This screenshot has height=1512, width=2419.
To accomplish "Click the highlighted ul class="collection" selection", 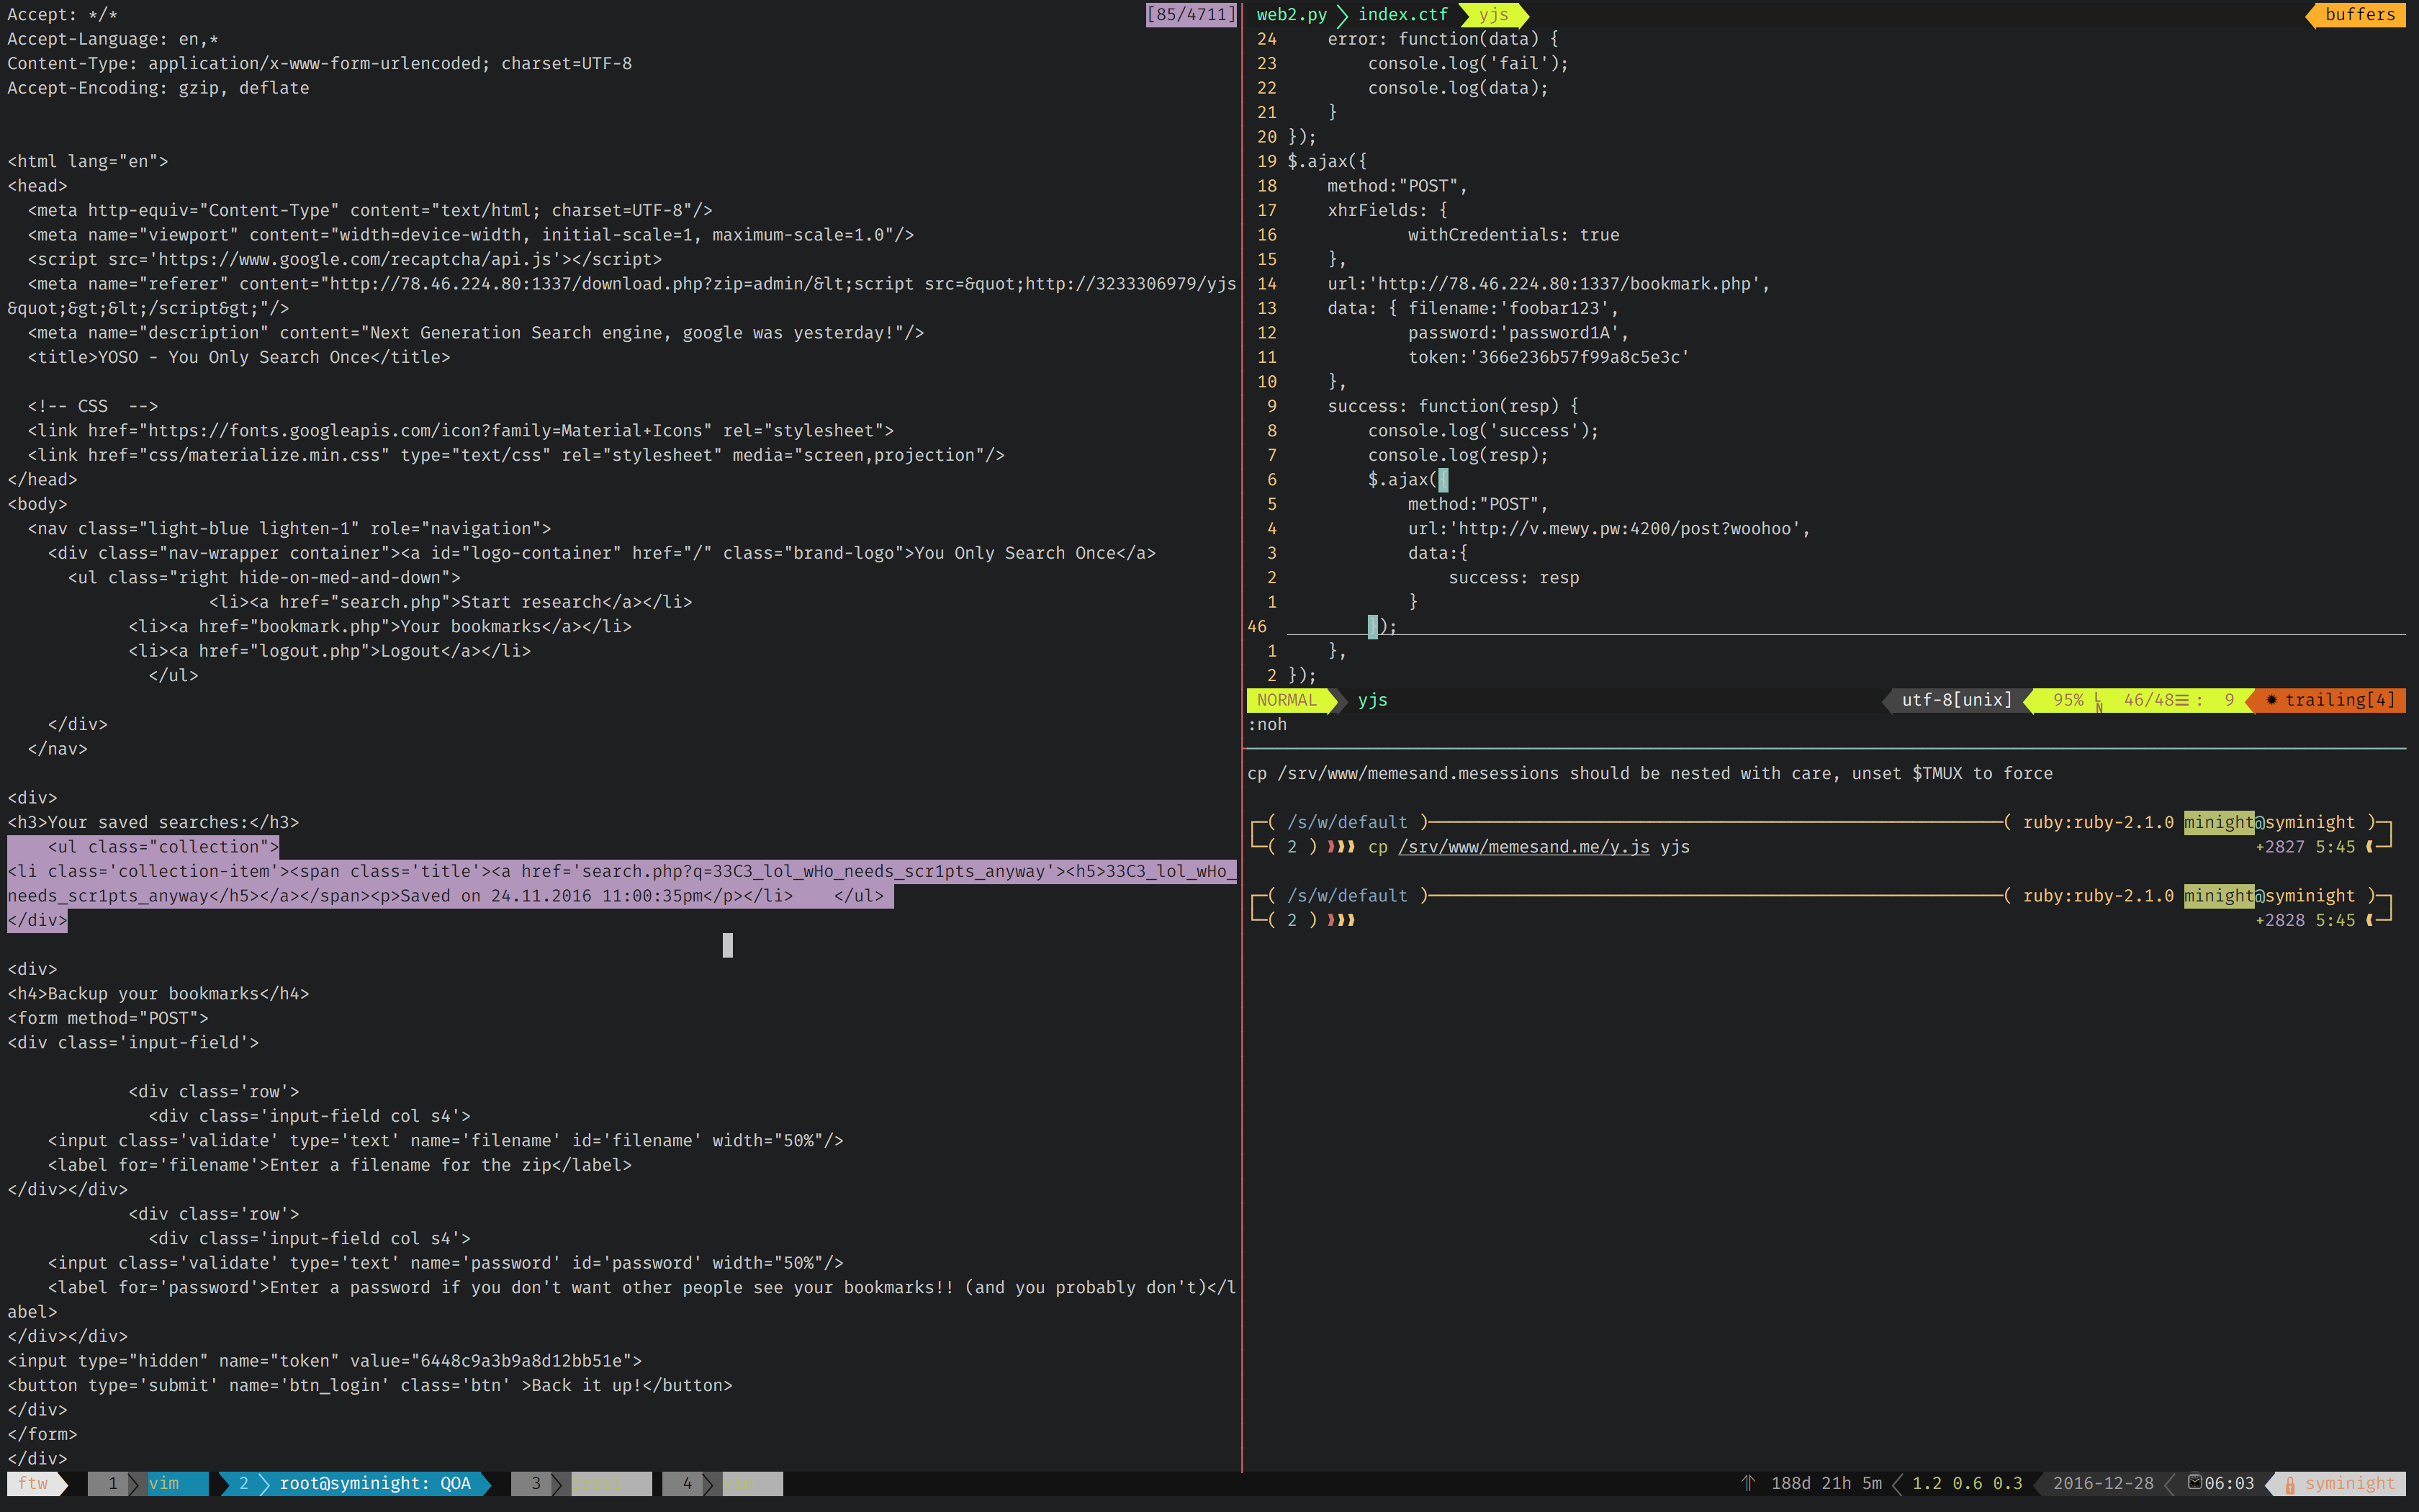I will [x=163, y=847].
